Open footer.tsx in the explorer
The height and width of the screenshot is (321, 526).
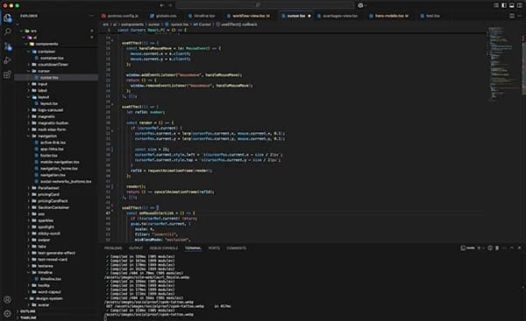click(x=48, y=156)
